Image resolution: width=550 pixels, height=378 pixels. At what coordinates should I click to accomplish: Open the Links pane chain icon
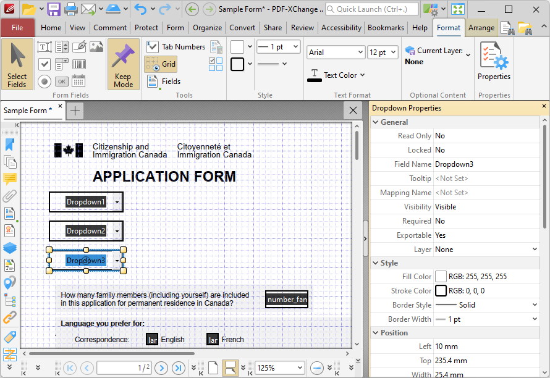[9, 317]
